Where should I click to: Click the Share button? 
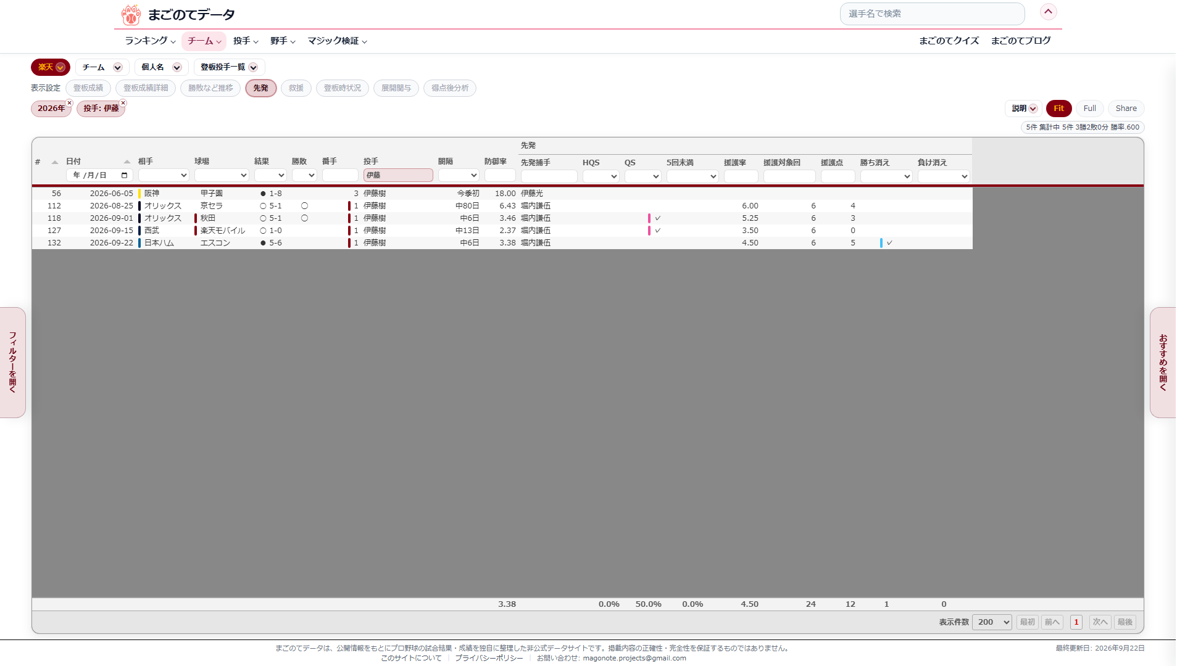pos(1126,109)
